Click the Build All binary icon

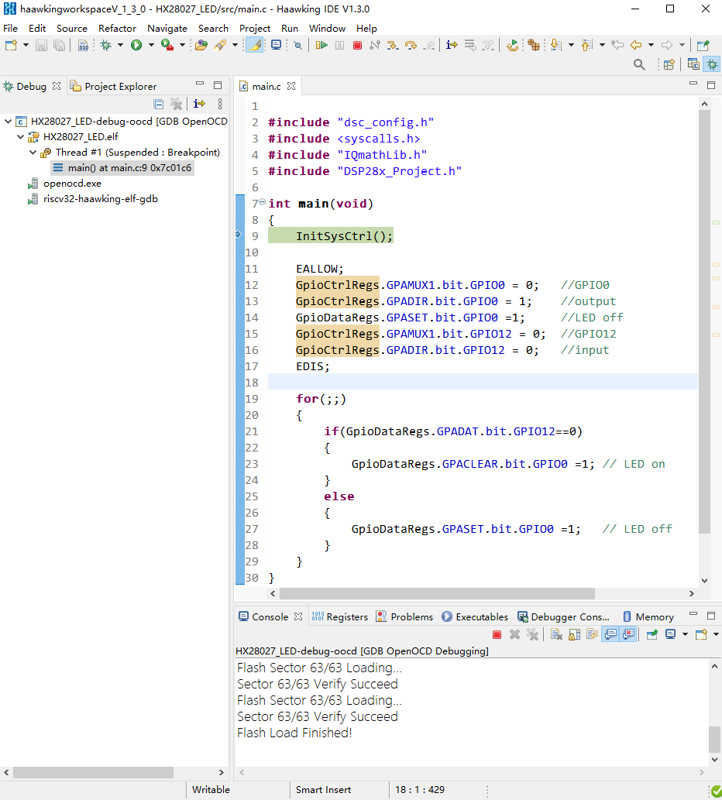pyautogui.click(x=83, y=46)
